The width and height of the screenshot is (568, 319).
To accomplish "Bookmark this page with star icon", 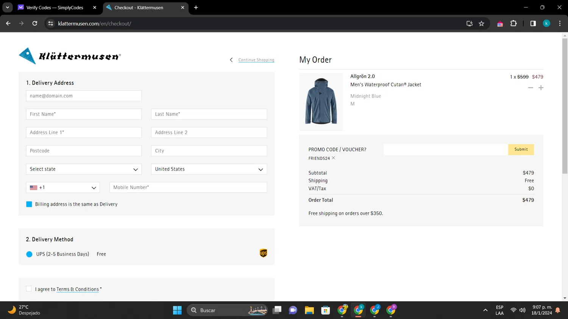I will click(481, 23).
